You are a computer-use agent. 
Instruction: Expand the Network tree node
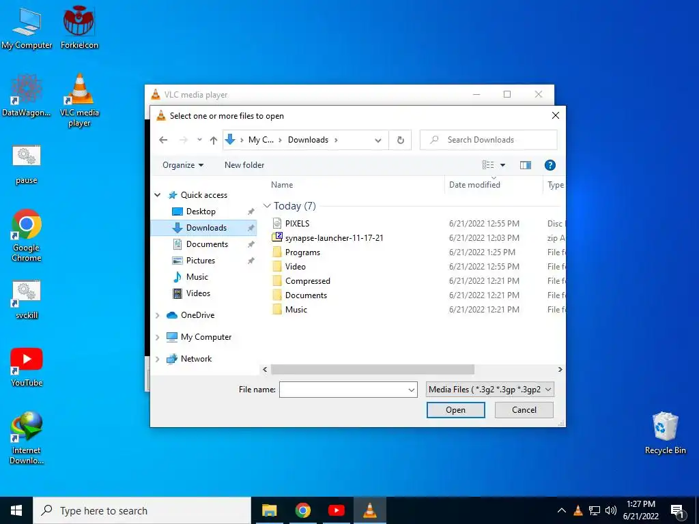tap(158, 359)
